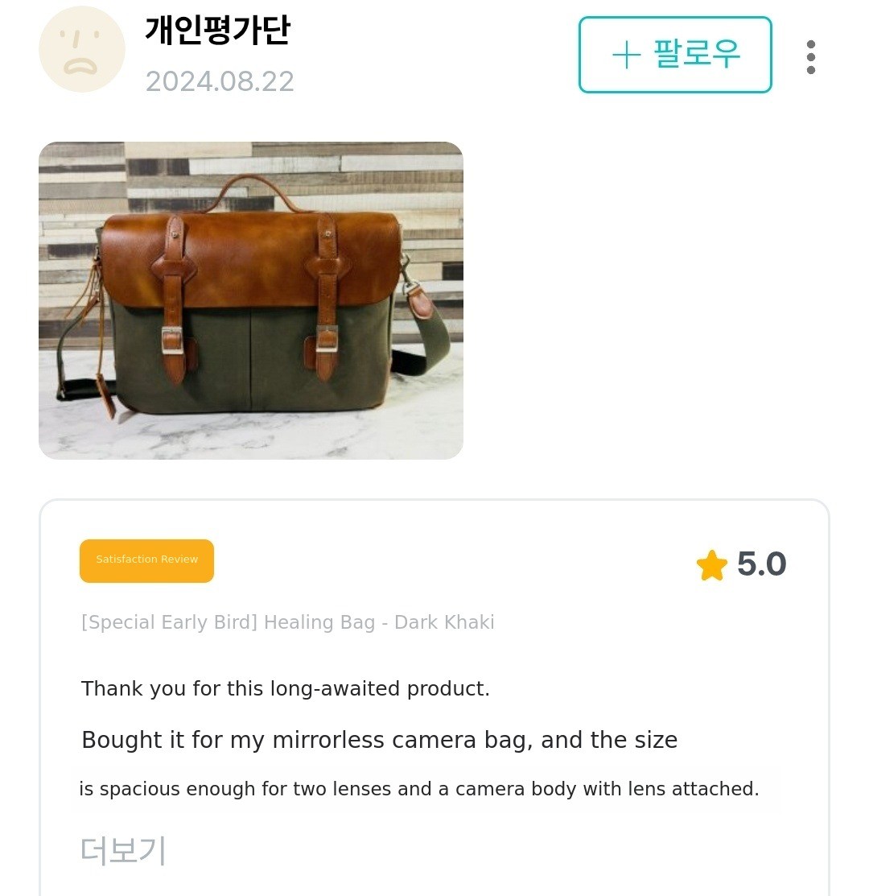Expand the review with 더보기
This screenshot has width=869, height=896.
pyautogui.click(x=123, y=850)
